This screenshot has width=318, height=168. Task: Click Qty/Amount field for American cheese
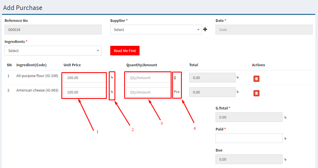click(x=148, y=92)
